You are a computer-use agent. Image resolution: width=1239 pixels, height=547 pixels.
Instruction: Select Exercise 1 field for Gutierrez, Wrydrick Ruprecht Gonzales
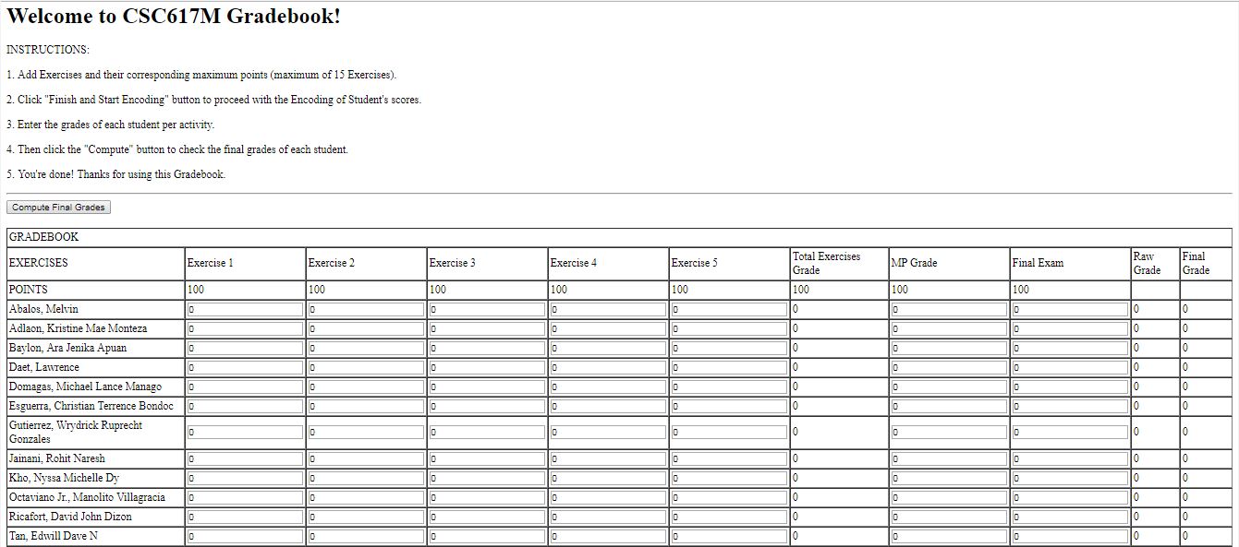(245, 433)
